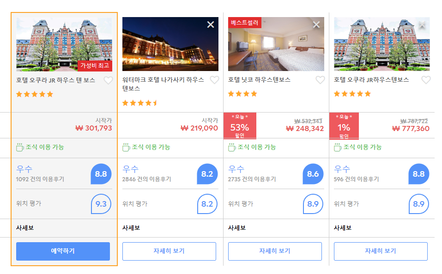Image resolution: width=442 pixels, height=274 pixels.
Task: Click the 53% 할인 discount badge
Action: click(x=240, y=126)
